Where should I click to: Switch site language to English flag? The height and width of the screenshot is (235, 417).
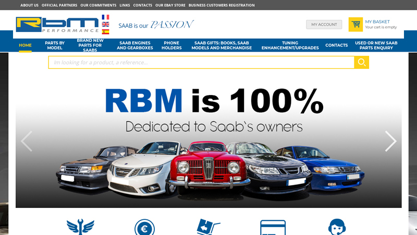(x=105, y=25)
